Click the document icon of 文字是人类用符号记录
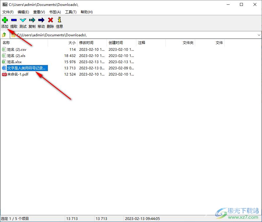The width and height of the screenshot is (262, 222). pyautogui.click(x=4, y=68)
